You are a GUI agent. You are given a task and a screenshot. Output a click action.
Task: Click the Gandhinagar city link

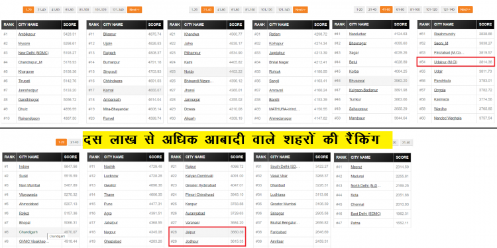coord(28,100)
